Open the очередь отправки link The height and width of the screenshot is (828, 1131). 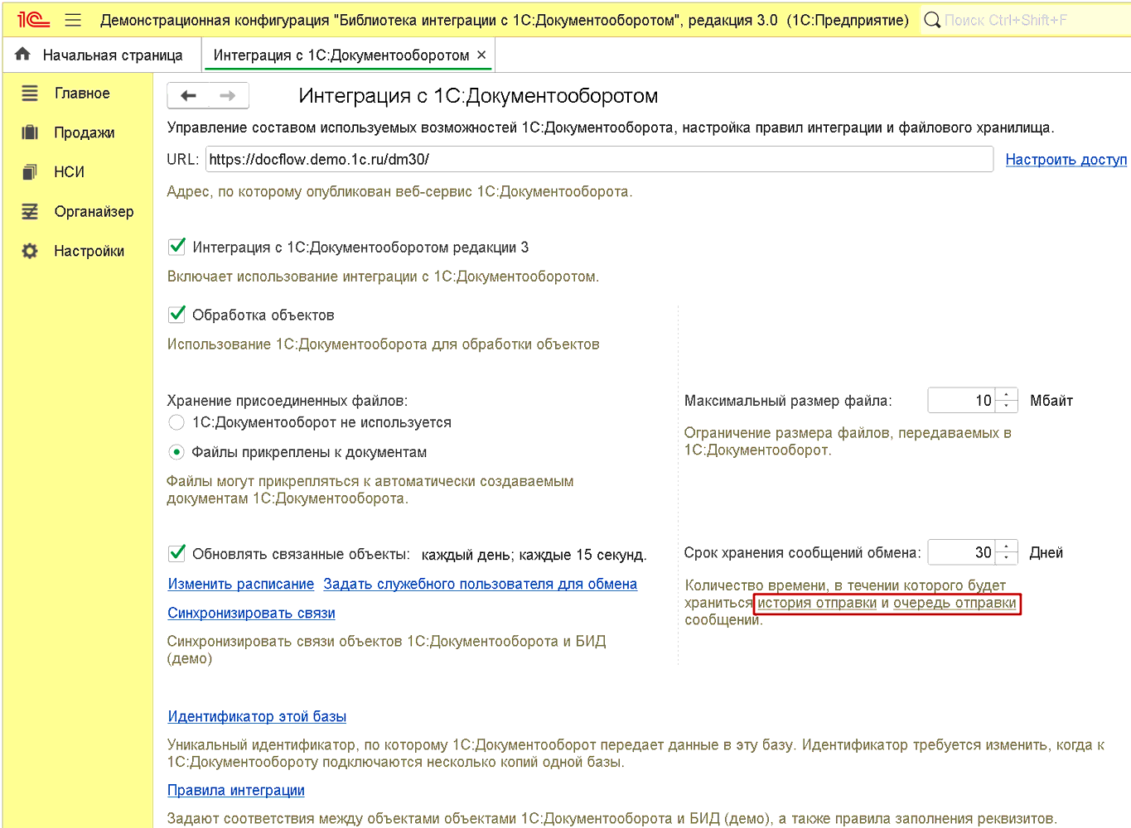[955, 603]
